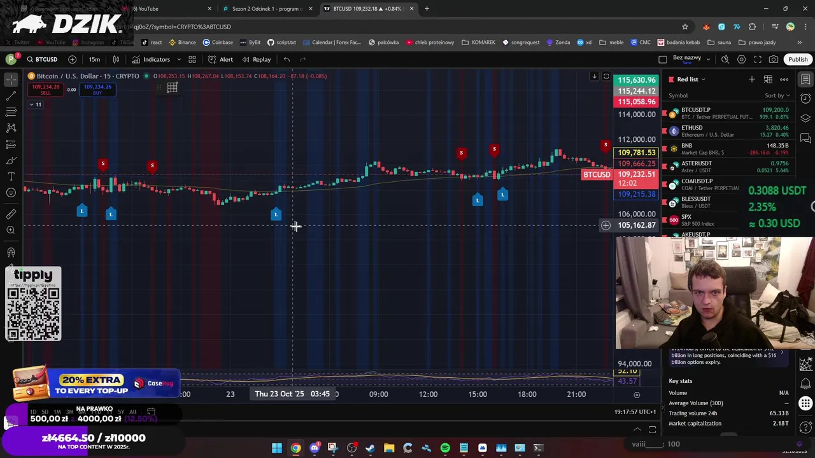Select BNB row in the watchlist

click(729, 149)
